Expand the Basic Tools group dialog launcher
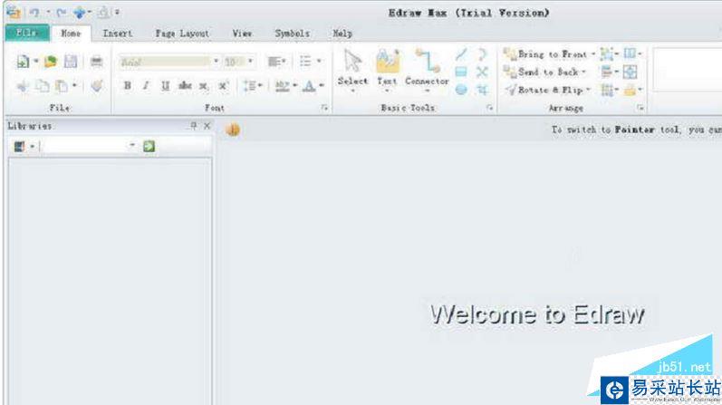The image size is (722, 405). click(x=489, y=108)
